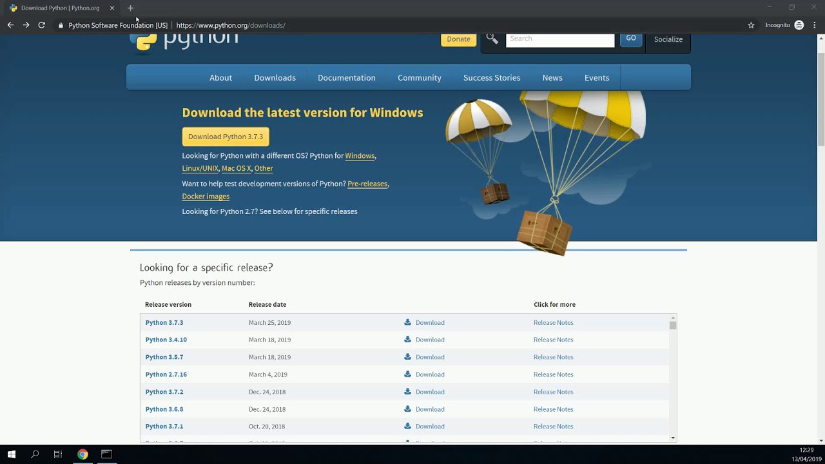Click download icon for Python 3.7.1
Screen dimensions: 825x464
[407, 426]
